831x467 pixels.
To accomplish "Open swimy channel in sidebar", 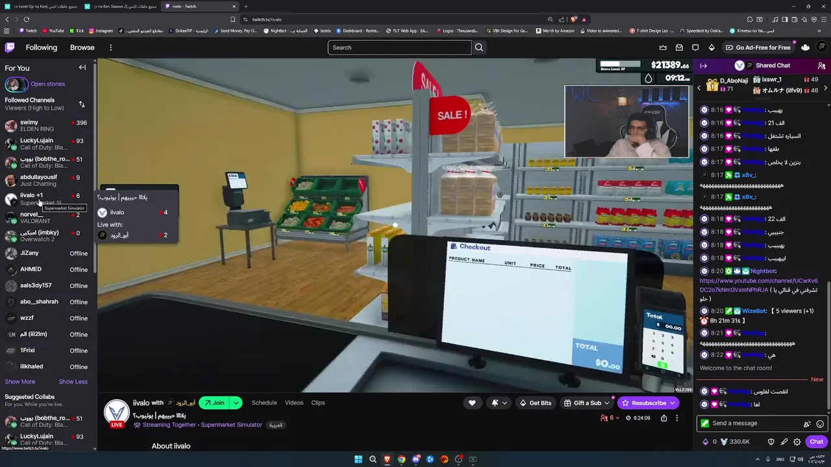I will tap(48, 125).
